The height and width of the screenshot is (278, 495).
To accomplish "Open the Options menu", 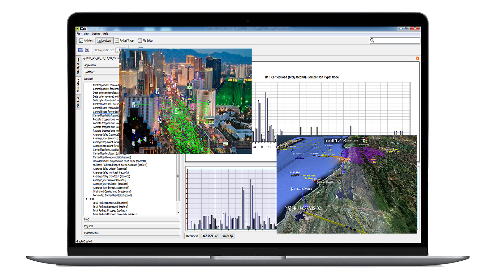I will coord(96,34).
